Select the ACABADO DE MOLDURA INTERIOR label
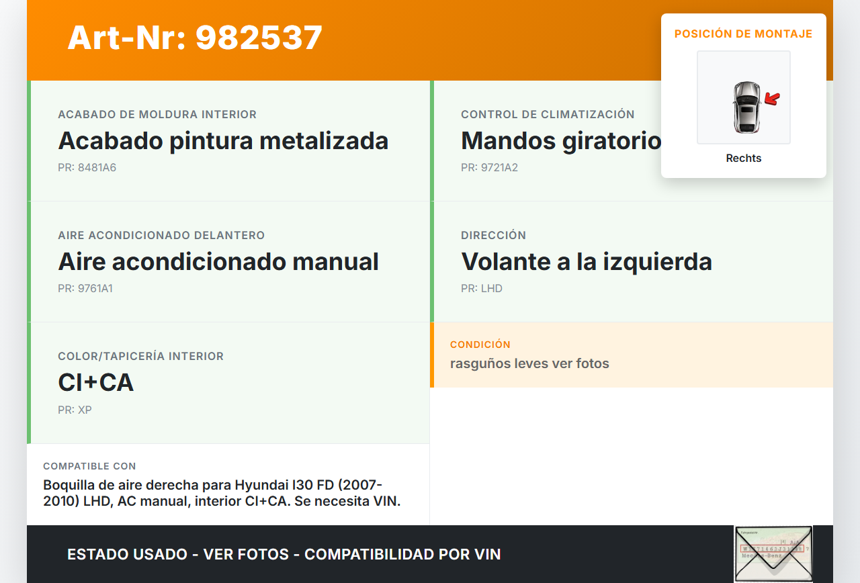The width and height of the screenshot is (860, 583). (x=157, y=115)
